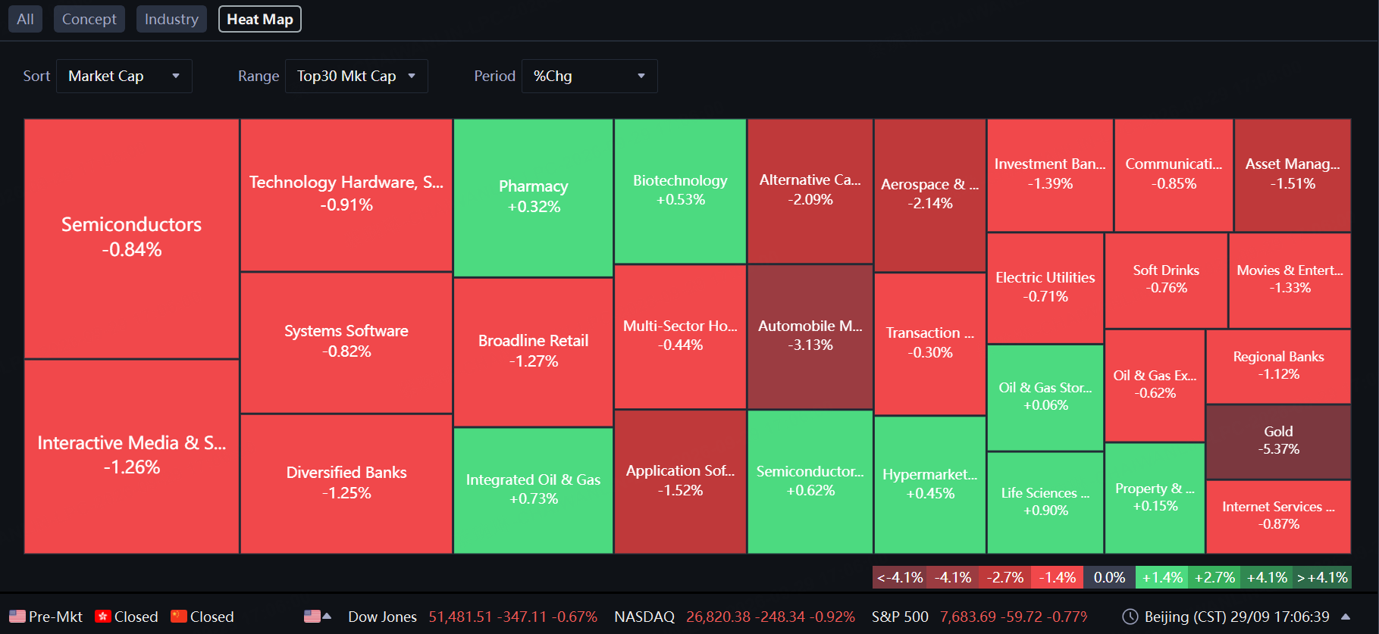Open the Gold -5.37% tile
The width and height of the screenshot is (1379, 634).
1278,442
